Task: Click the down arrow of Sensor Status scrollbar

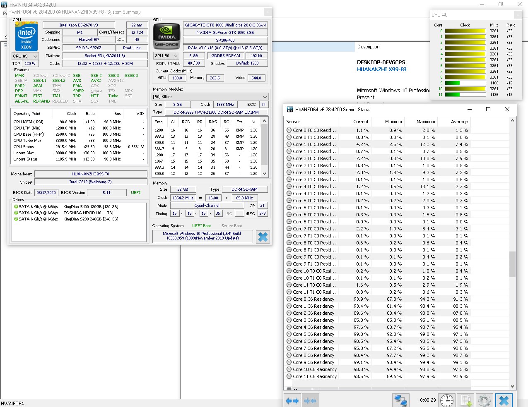Action: [512, 386]
